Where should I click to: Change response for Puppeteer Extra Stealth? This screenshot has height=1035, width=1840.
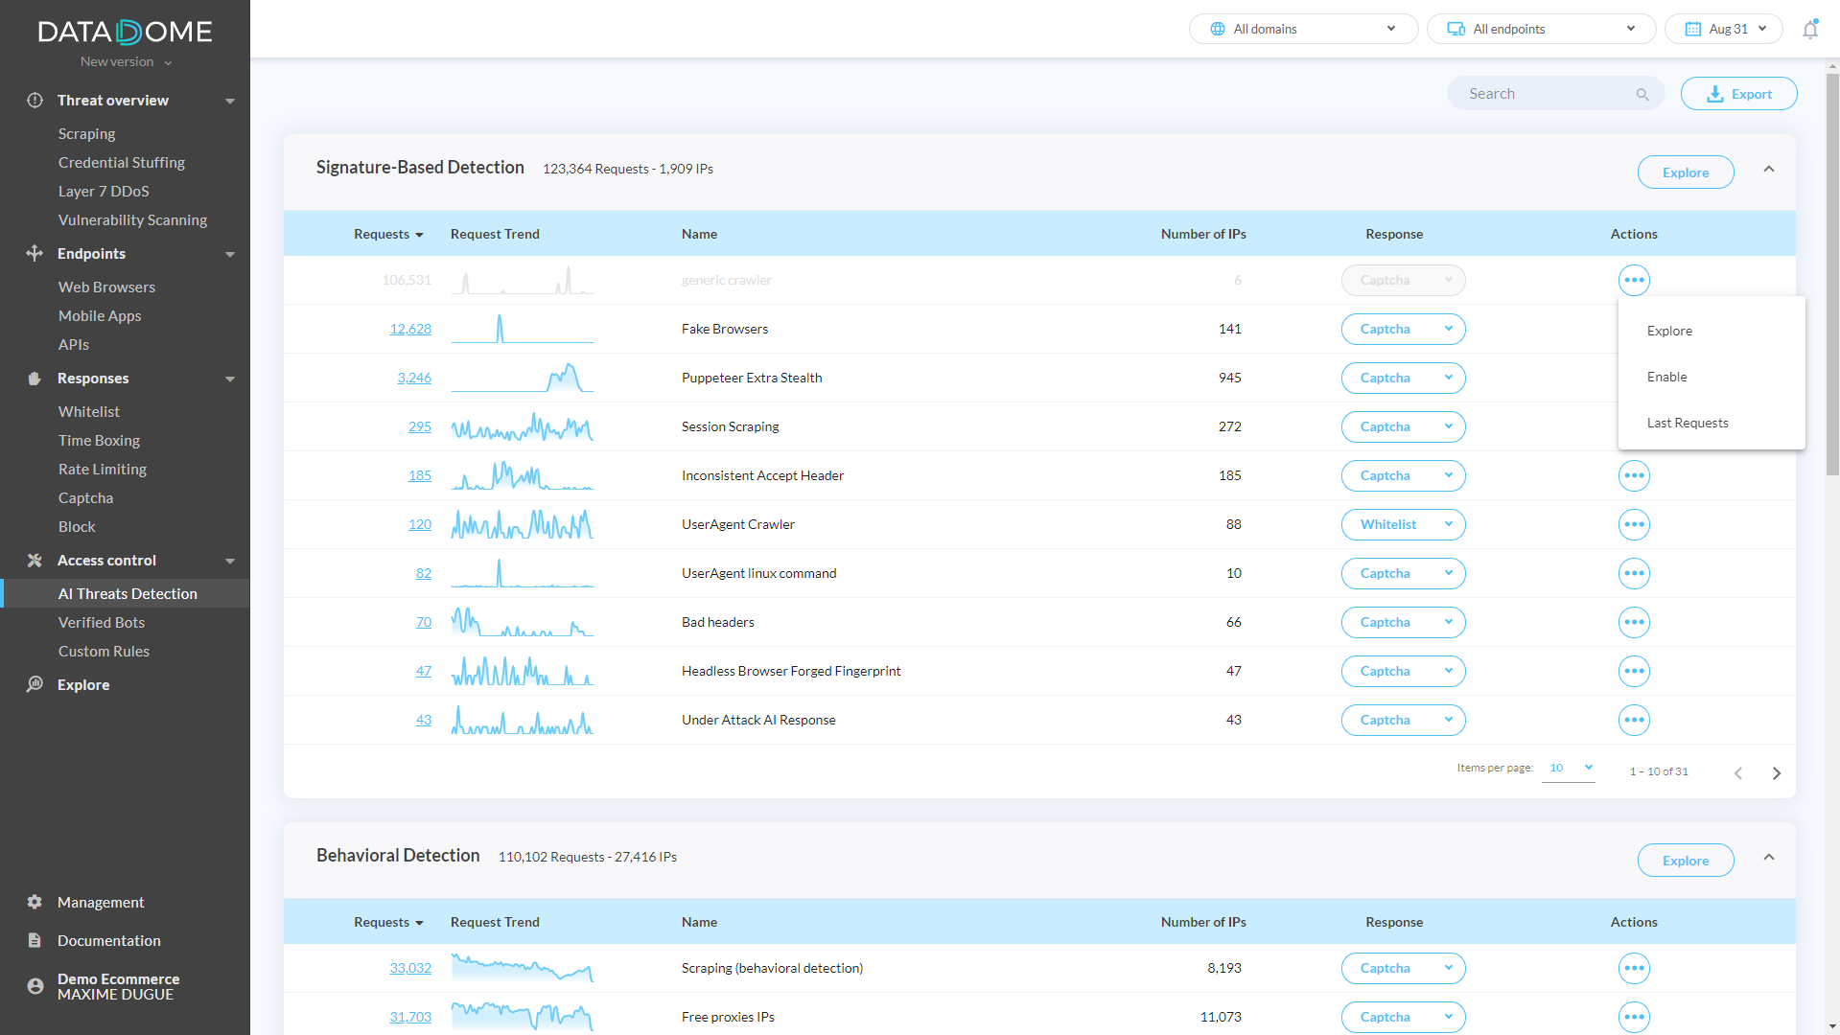tap(1403, 378)
